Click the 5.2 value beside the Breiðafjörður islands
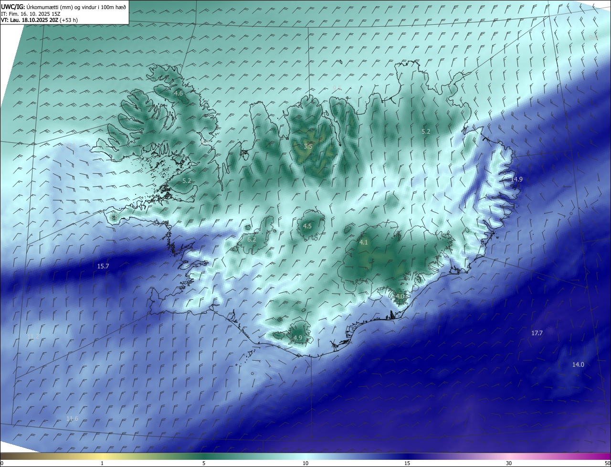Screen dimensions: 611x467 tap(187, 181)
